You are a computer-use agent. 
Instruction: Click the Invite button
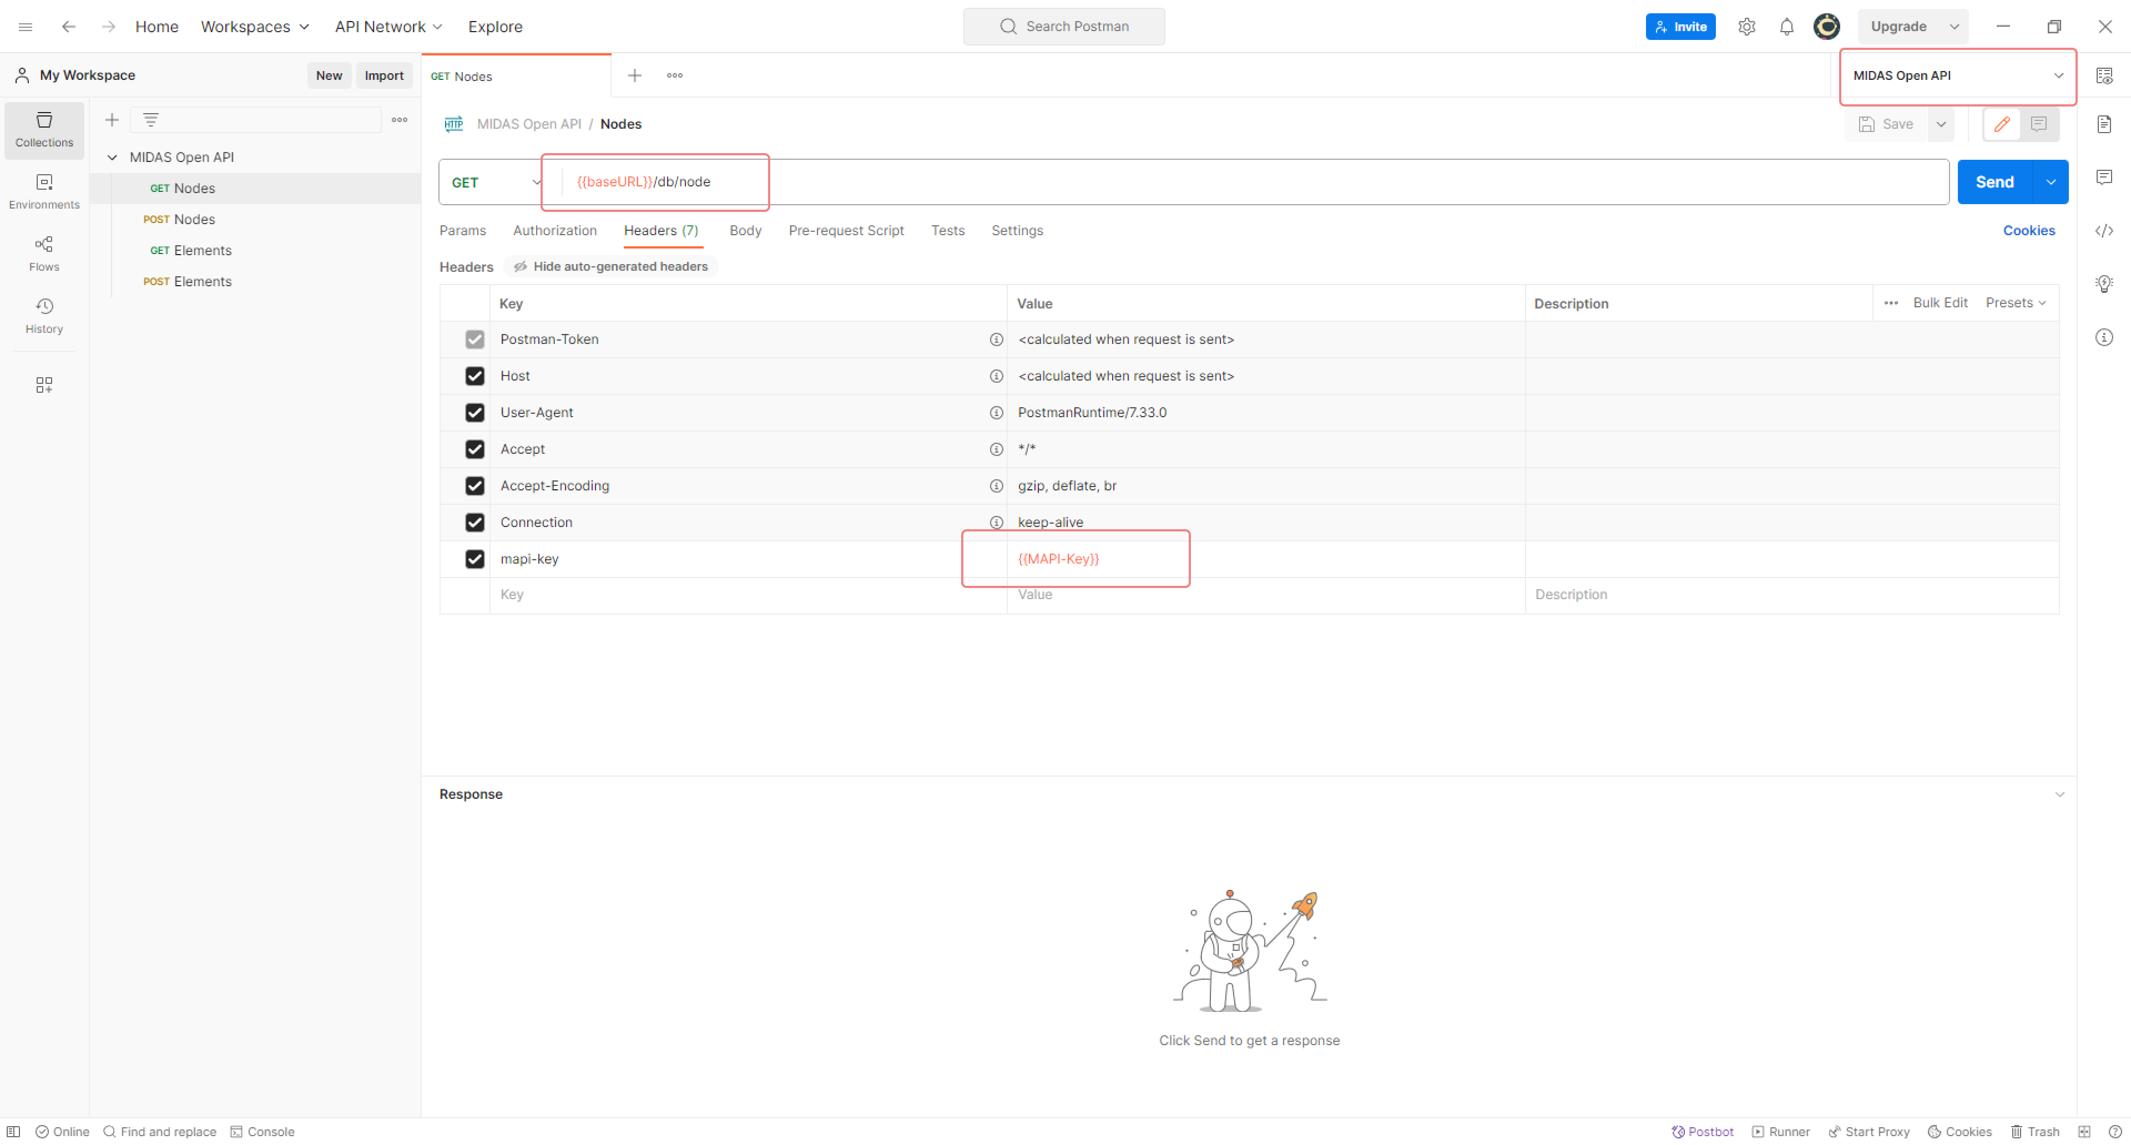(1680, 27)
